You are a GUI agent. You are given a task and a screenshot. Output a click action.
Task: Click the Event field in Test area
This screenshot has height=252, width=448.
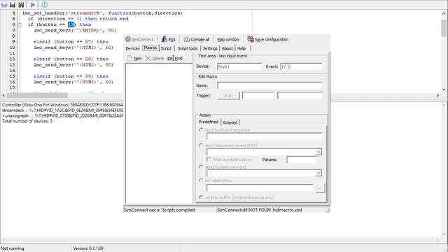(x=301, y=66)
